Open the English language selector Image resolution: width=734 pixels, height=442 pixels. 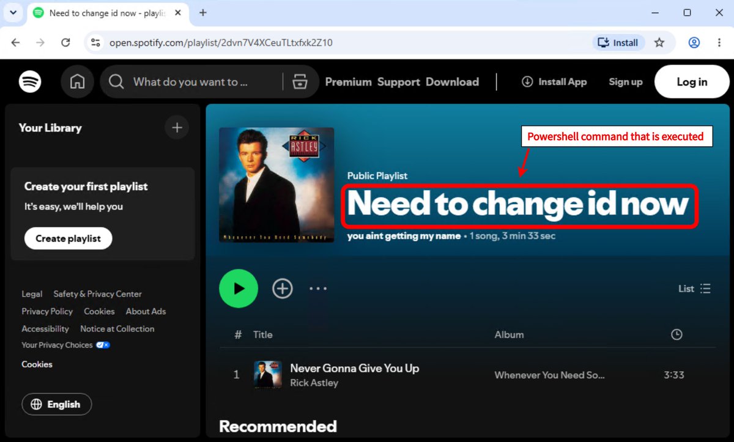(x=56, y=404)
